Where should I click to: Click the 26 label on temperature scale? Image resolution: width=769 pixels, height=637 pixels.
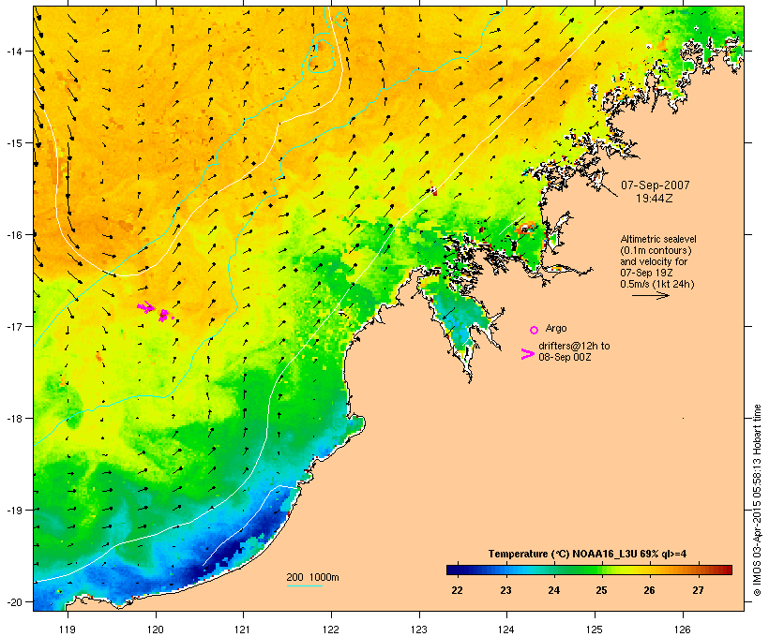coord(649,590)
